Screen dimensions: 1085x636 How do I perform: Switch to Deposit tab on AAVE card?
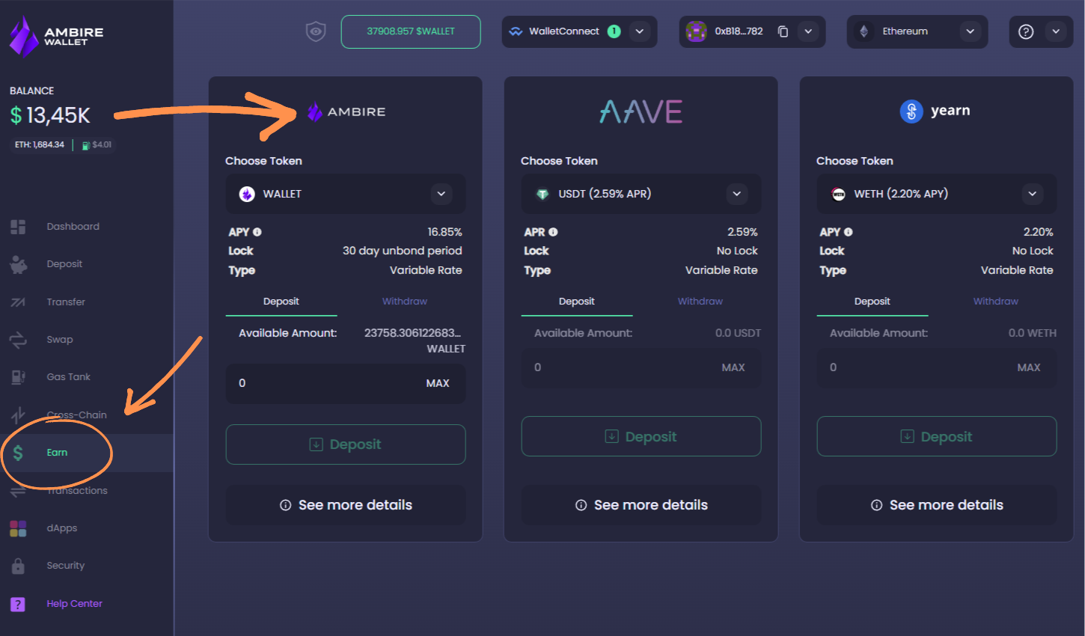point(577,302)
